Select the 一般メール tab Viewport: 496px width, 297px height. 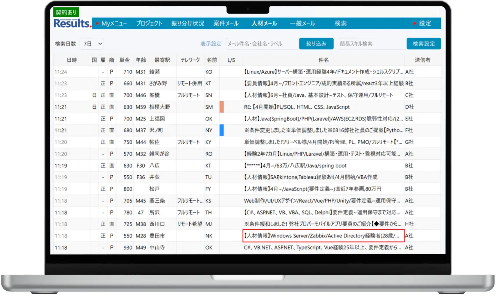[302, 24]
